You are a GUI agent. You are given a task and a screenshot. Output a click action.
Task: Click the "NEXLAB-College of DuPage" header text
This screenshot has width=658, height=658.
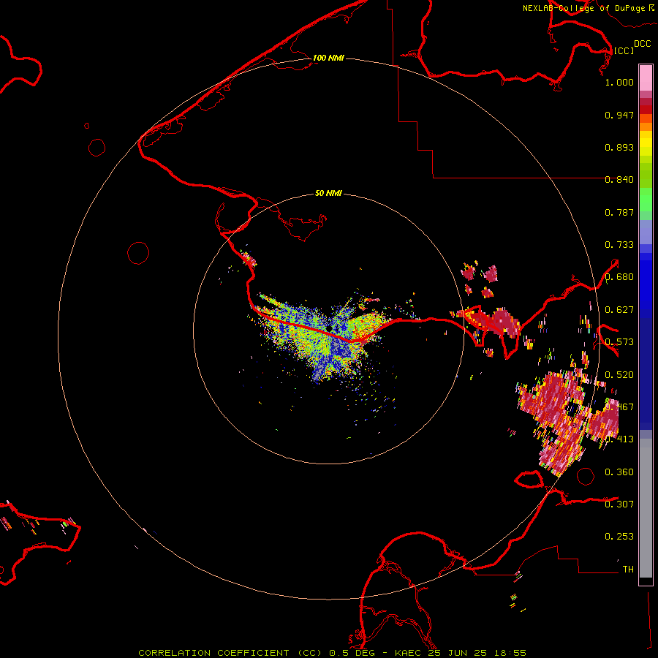pyautogui.click(x=583, y=8)
